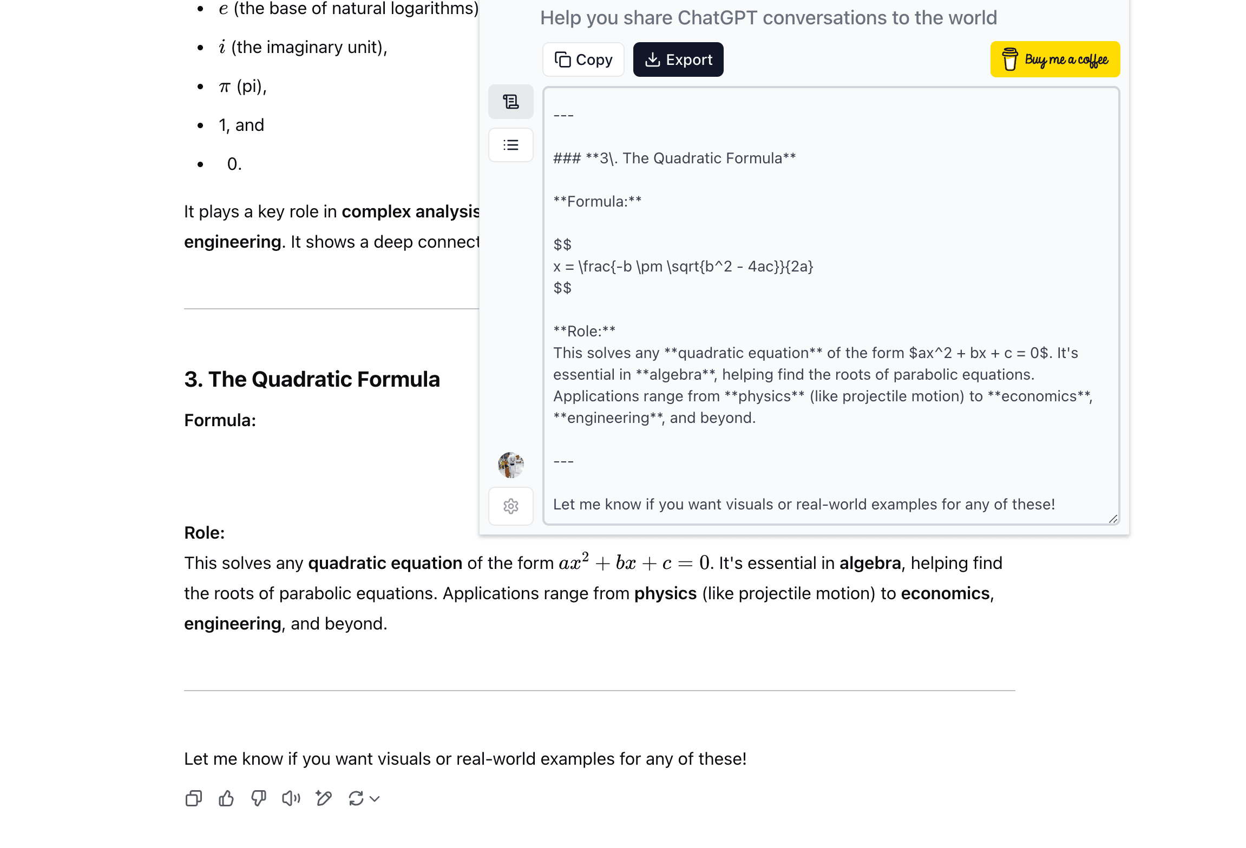Give the response a thumbs up
This screenshot has width=1246, height=848.
coord(226,798)
